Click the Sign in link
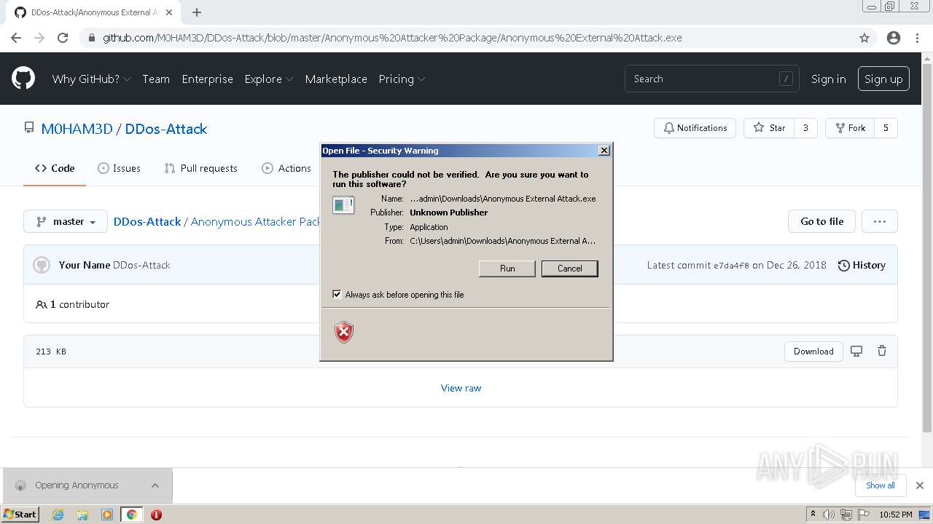 [829, 79]
